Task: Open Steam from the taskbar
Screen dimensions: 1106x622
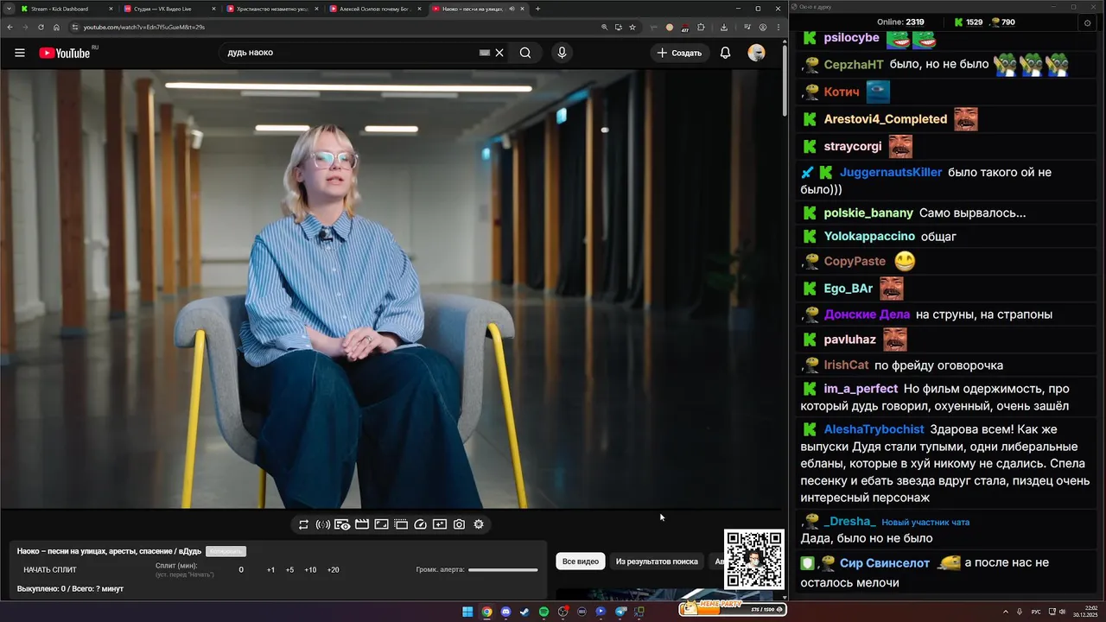Action: pos(524,612)
